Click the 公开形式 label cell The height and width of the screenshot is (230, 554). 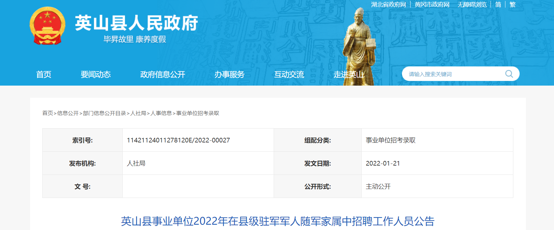point(318,186)
